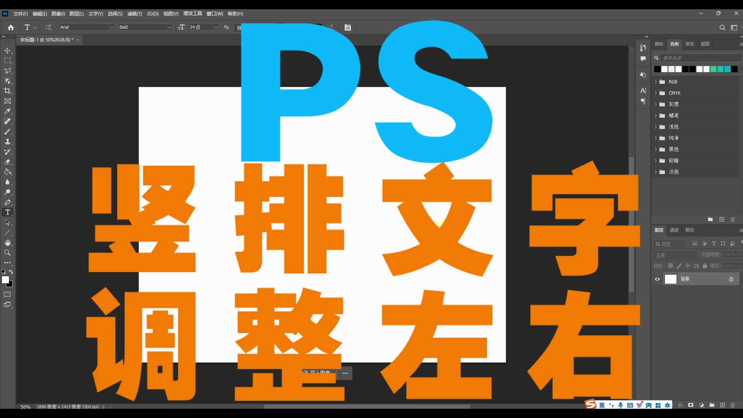Toggle lock all on the layer
This screenshot has height=418, width=743.
coord(705,266)
